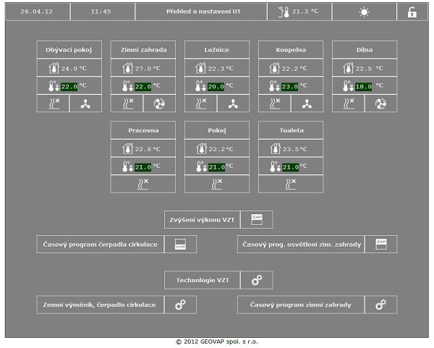The image size is (434, 348).
Task: Toggle Časový program čerpadla cirkulace switch
Action: click(180, 244)
